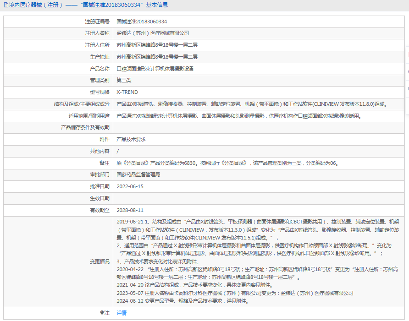This screenshot has height=321, width=409.
Task: Click the 附件 label
Action: point(105,139)
